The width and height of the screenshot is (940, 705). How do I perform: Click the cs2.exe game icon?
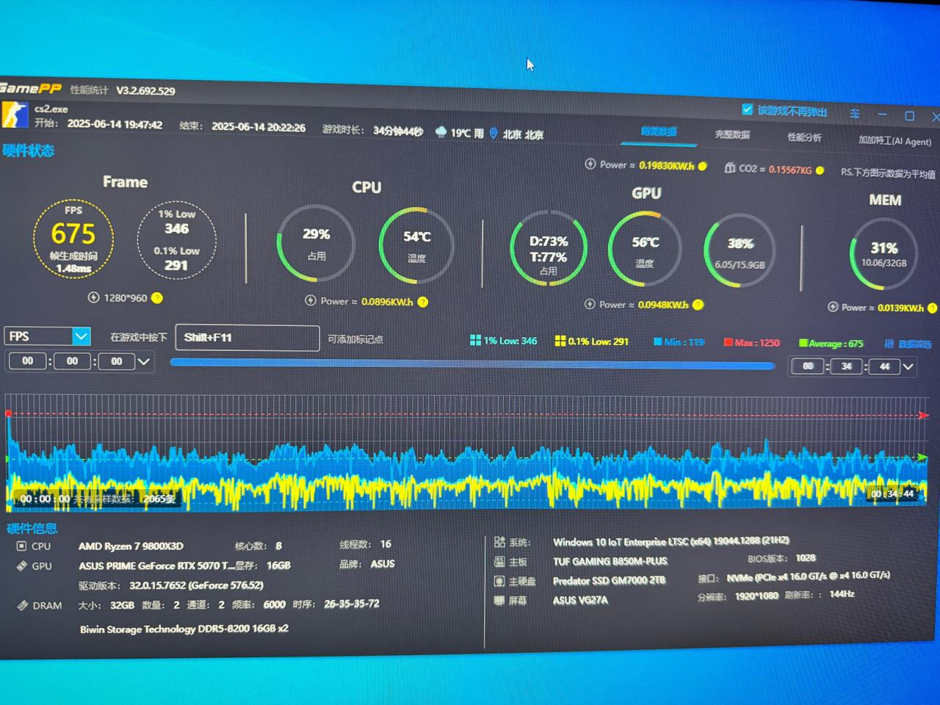coord(14,115)
